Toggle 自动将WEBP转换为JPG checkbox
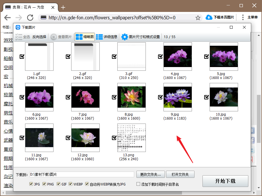 click(x=87, y=184)
